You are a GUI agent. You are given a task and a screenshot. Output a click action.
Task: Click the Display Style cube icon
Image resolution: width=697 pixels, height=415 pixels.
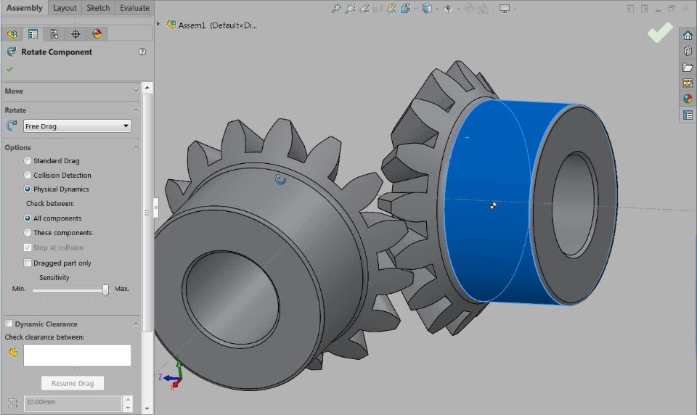[x=426, y=9]
